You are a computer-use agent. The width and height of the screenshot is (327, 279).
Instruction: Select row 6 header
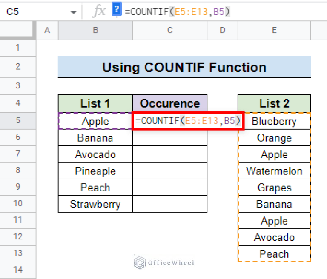click(18, 137)
